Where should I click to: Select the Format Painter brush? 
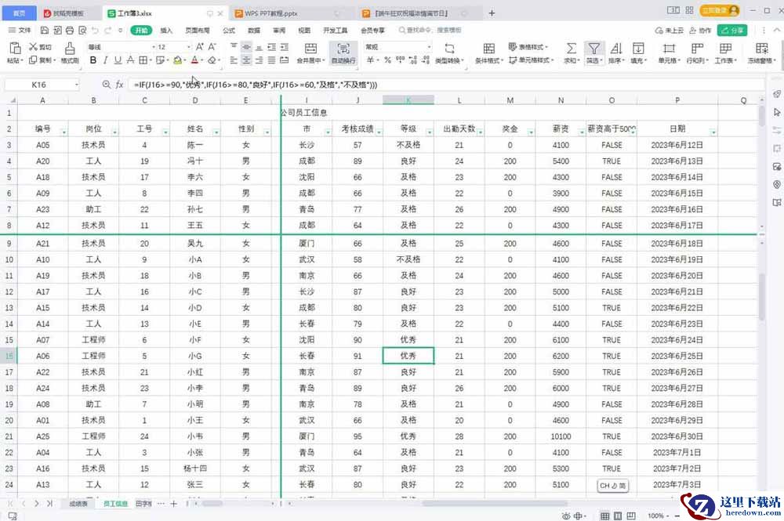tap(70, 49)
